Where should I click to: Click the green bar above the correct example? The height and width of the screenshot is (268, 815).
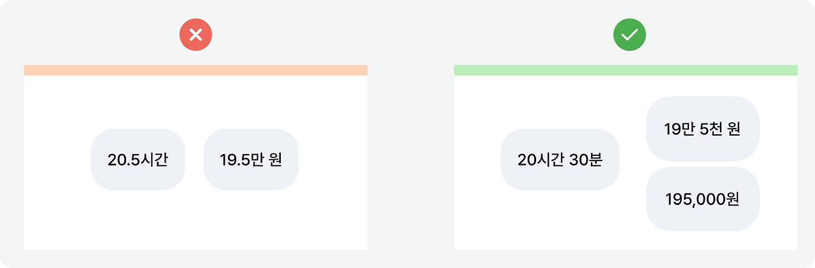pyautogui.click(x=626, y=70)
